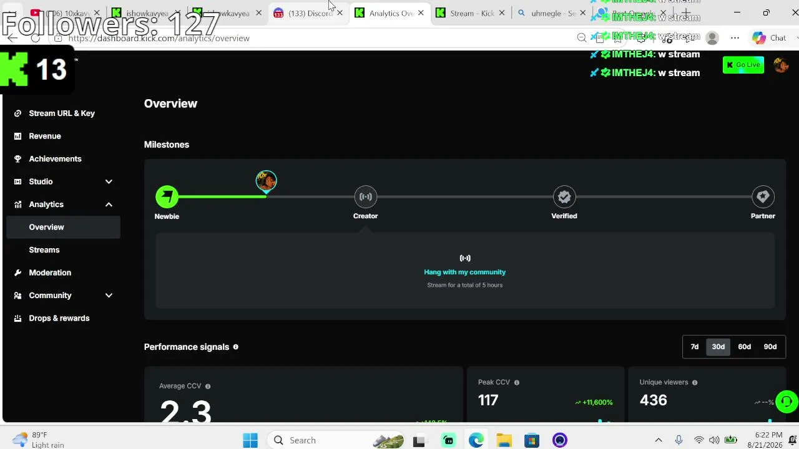Select the 90d time range
This screenshot has height=449, width=799.
770,347
